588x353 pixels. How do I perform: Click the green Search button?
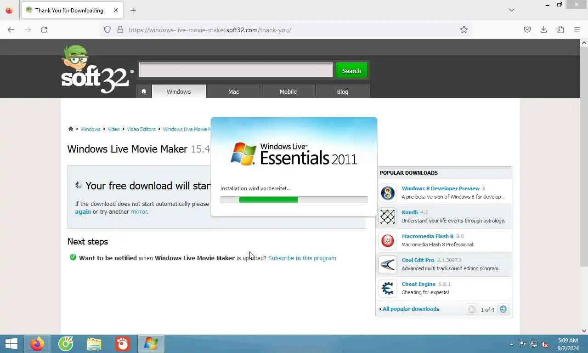click(x=351, y=70)
